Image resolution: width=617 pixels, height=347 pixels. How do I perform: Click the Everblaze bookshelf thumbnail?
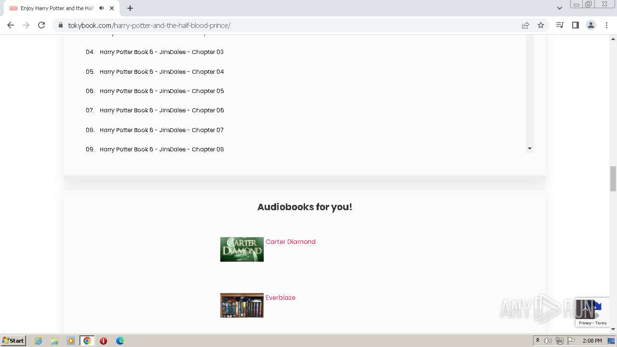(241, 305)
